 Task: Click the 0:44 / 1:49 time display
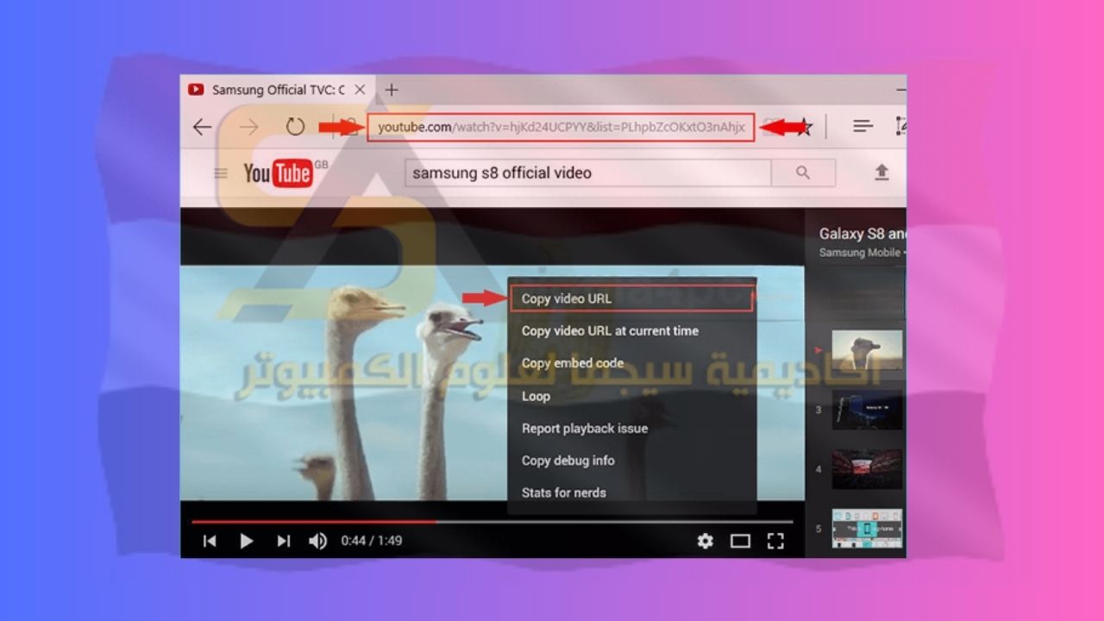coord(372,541)
